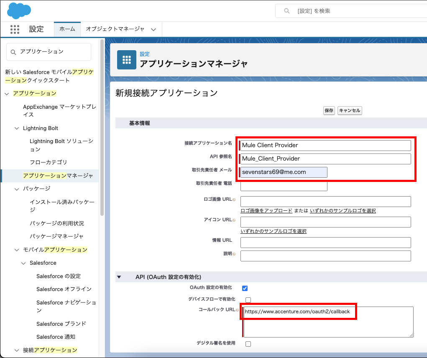
Task: Collapse the API (OAuth 設定の有効化) section
Action: click(x=119, y=277)
